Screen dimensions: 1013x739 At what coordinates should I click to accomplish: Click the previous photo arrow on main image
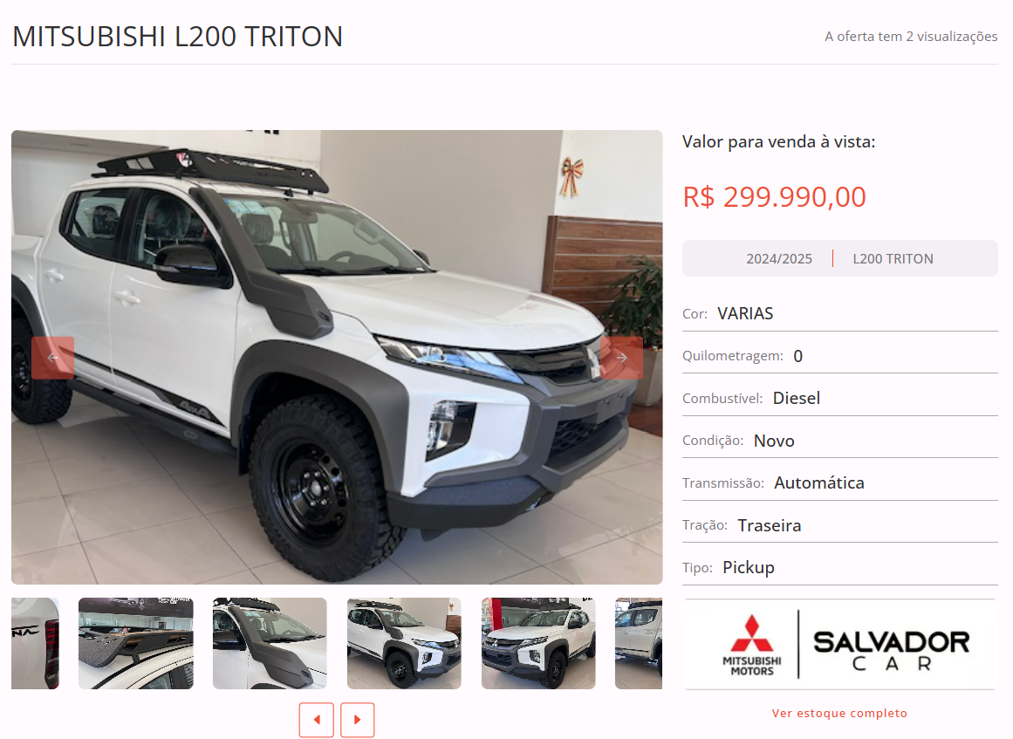(x=52, y=357)
